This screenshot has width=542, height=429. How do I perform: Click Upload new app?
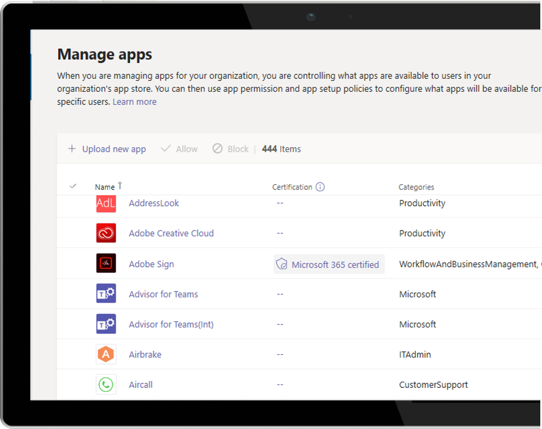(114, 149)
